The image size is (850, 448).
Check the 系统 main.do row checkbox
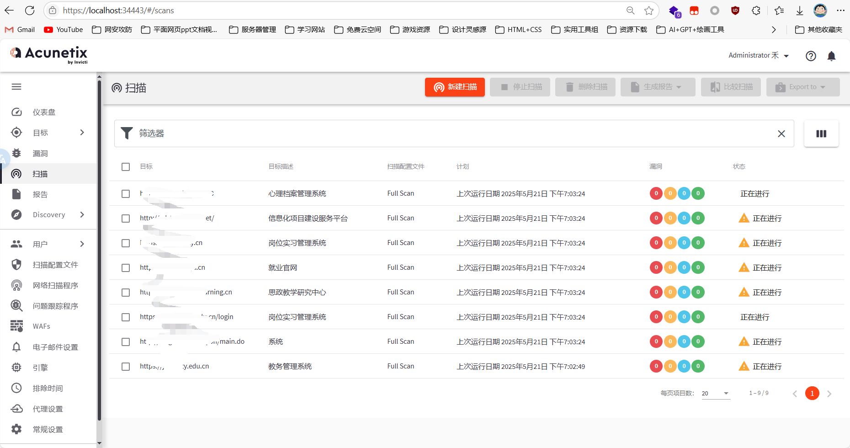(x=126, y=342)
